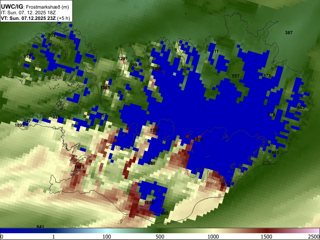Click the map value 387
Viewport: 320px width, 240px height.
tap(289, 33)
